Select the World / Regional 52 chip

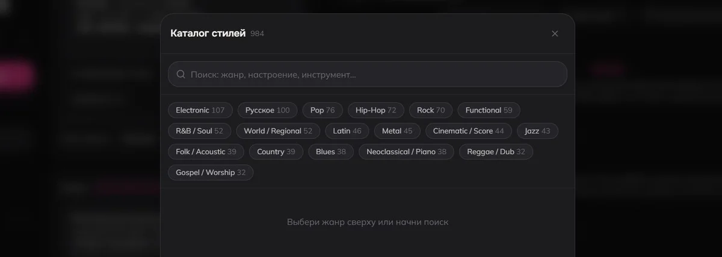click(x=278, y=131)
